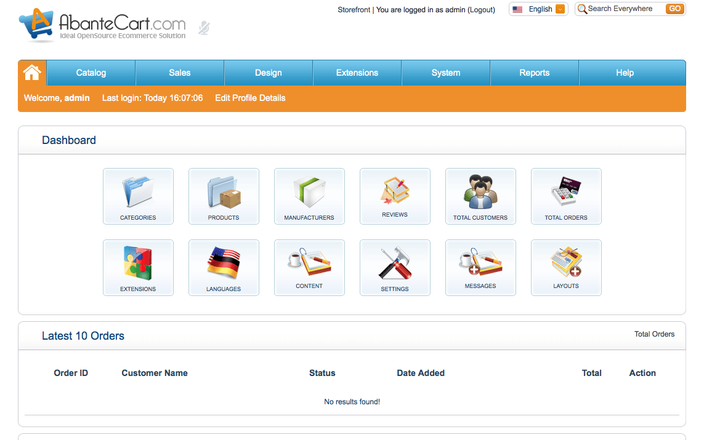Click the Messages dashboard icon

[480, 267]
